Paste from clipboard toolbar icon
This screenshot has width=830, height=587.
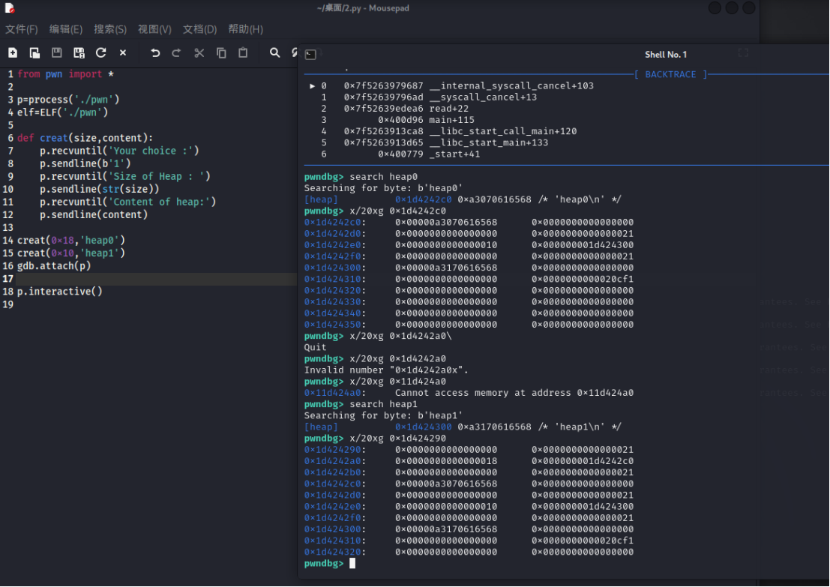pos(243,52)
